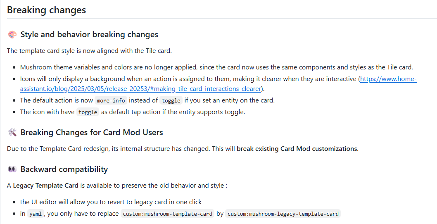Open the home-assistant.io release blog link

140,89
